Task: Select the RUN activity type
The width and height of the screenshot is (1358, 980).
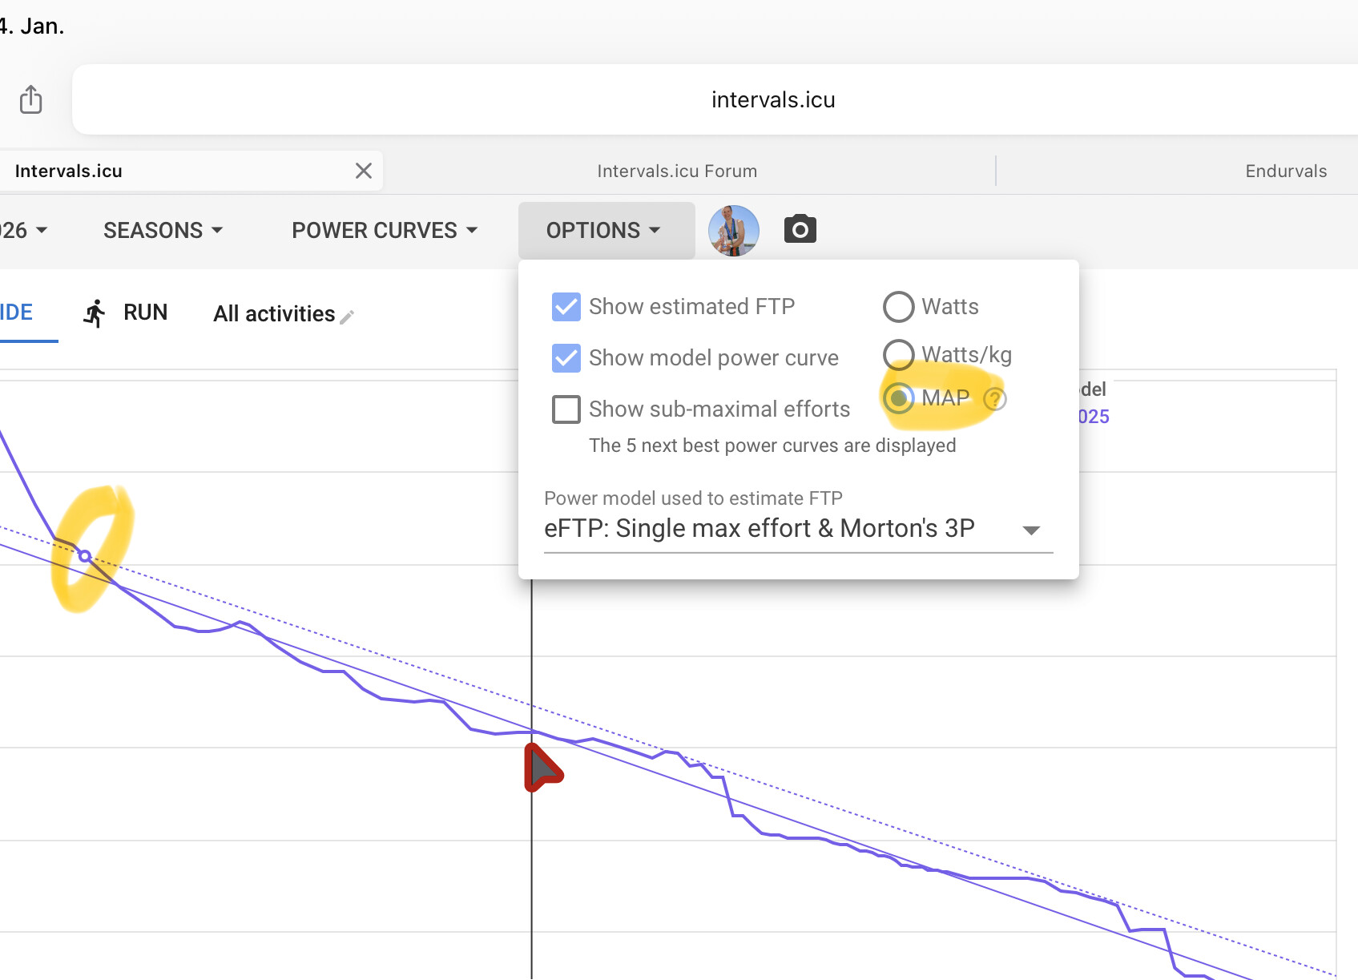Action: (127, 313)
